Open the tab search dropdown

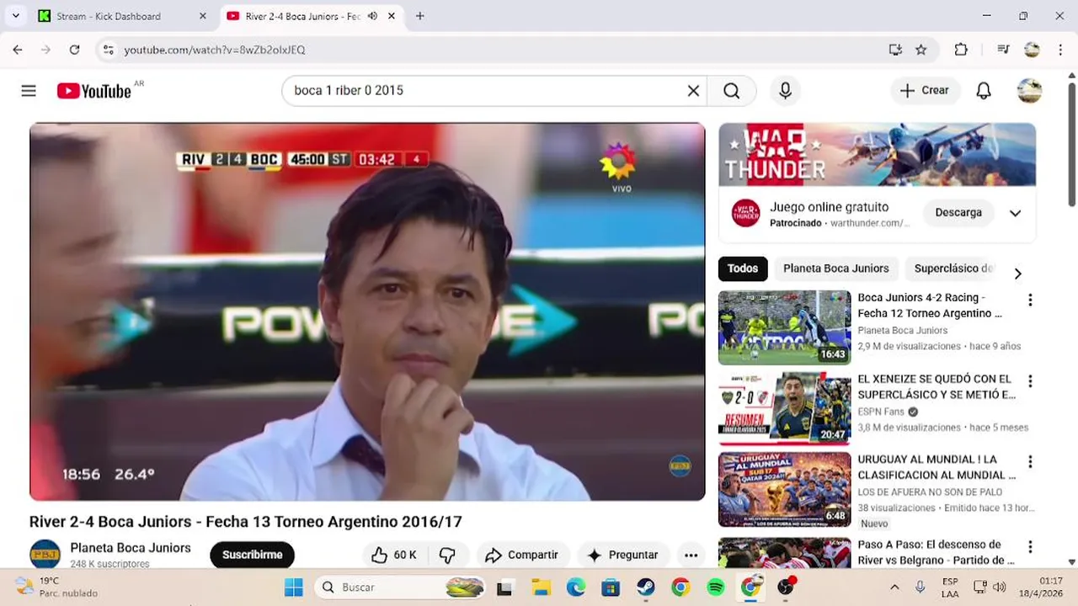point(15,16)
